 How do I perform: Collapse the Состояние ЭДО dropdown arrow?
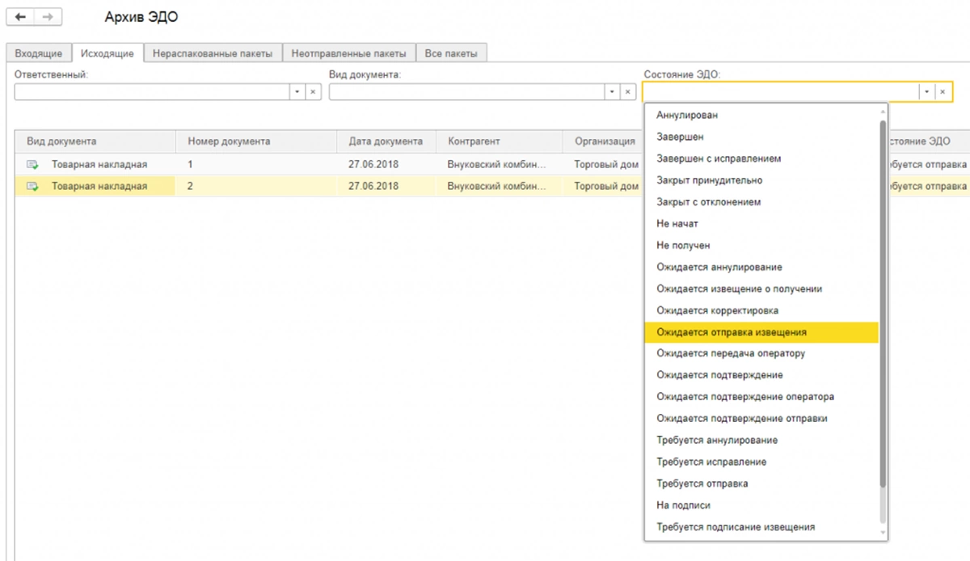[x=926, y=92]
